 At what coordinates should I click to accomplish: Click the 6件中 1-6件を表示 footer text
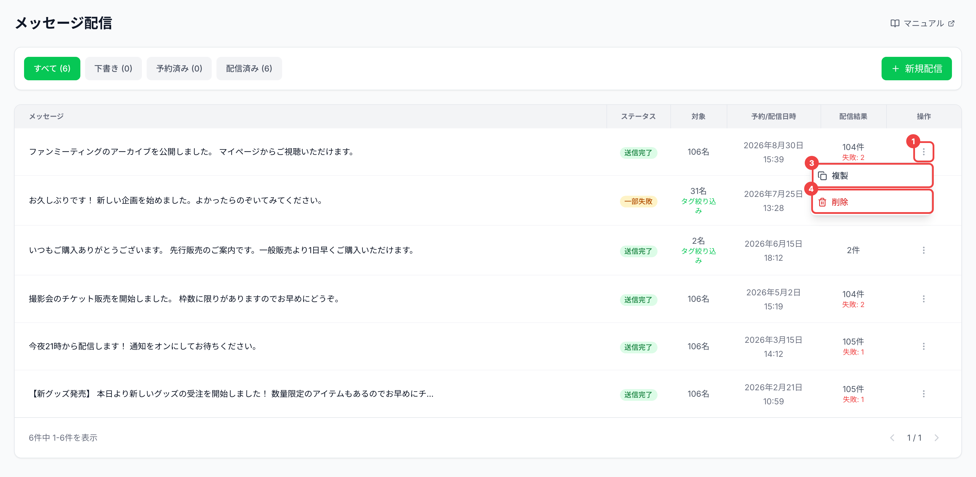63,438
